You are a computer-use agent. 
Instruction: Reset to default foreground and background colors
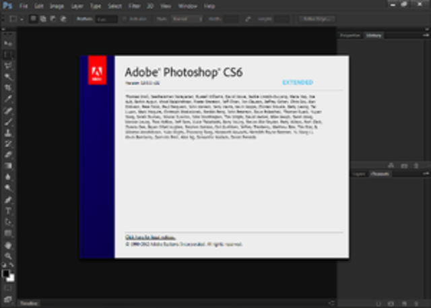4,266
